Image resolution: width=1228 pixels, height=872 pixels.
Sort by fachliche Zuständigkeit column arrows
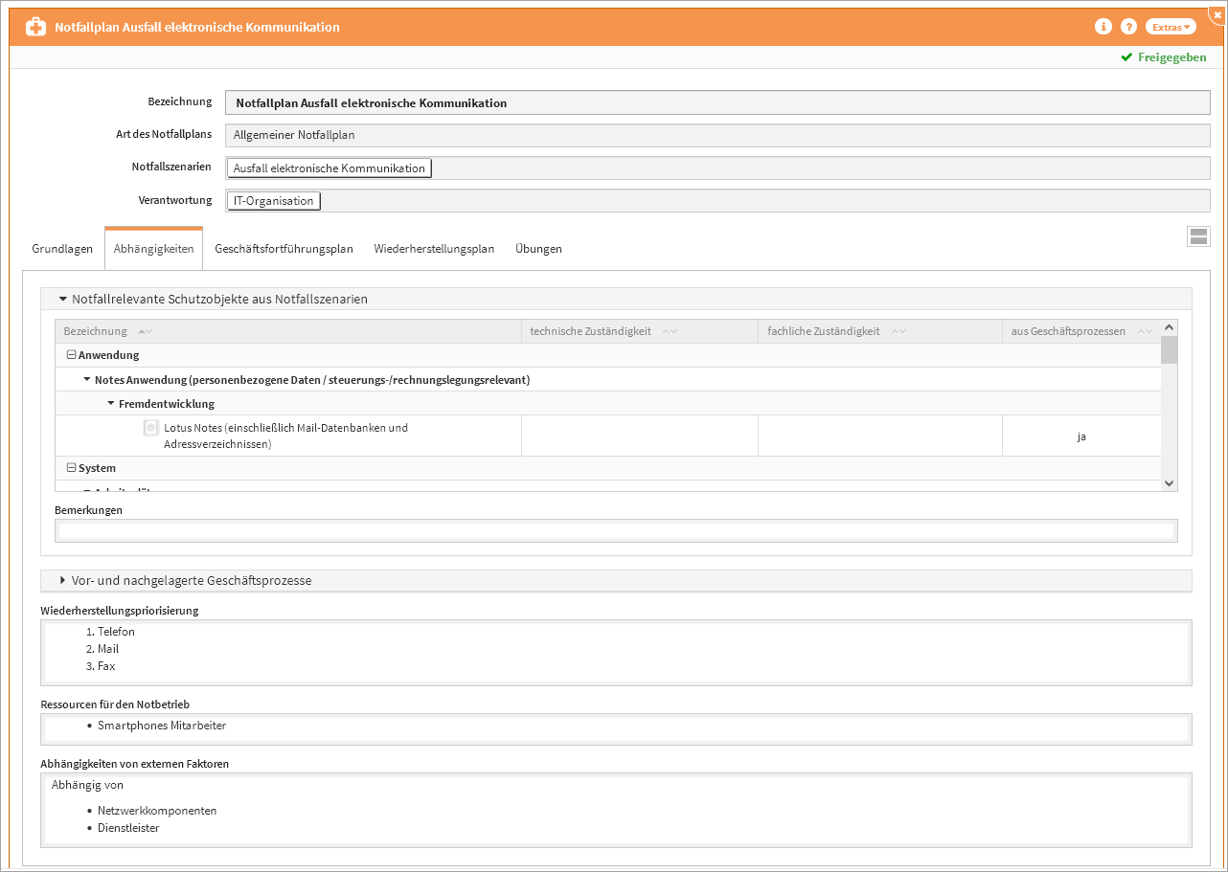(x=898, y=332)
